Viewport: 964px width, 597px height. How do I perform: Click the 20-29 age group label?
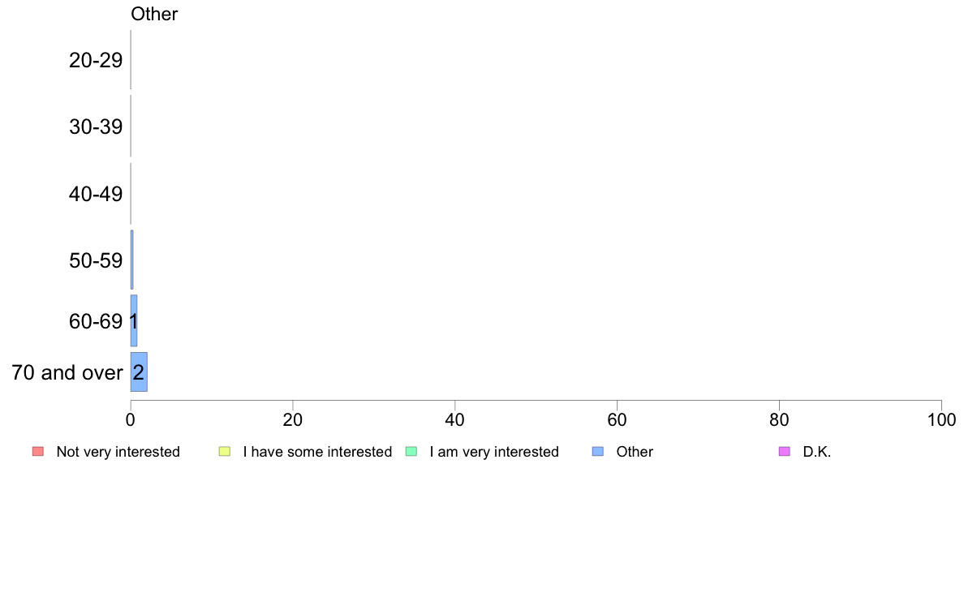[96, 60]
